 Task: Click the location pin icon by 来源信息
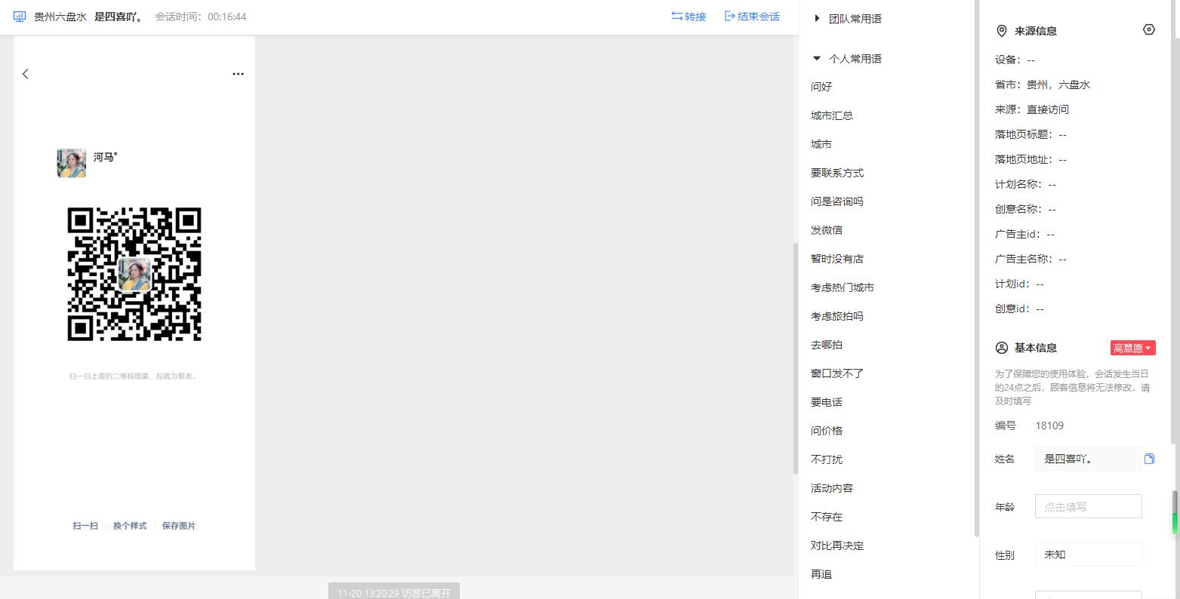(x=1002, y=31)
